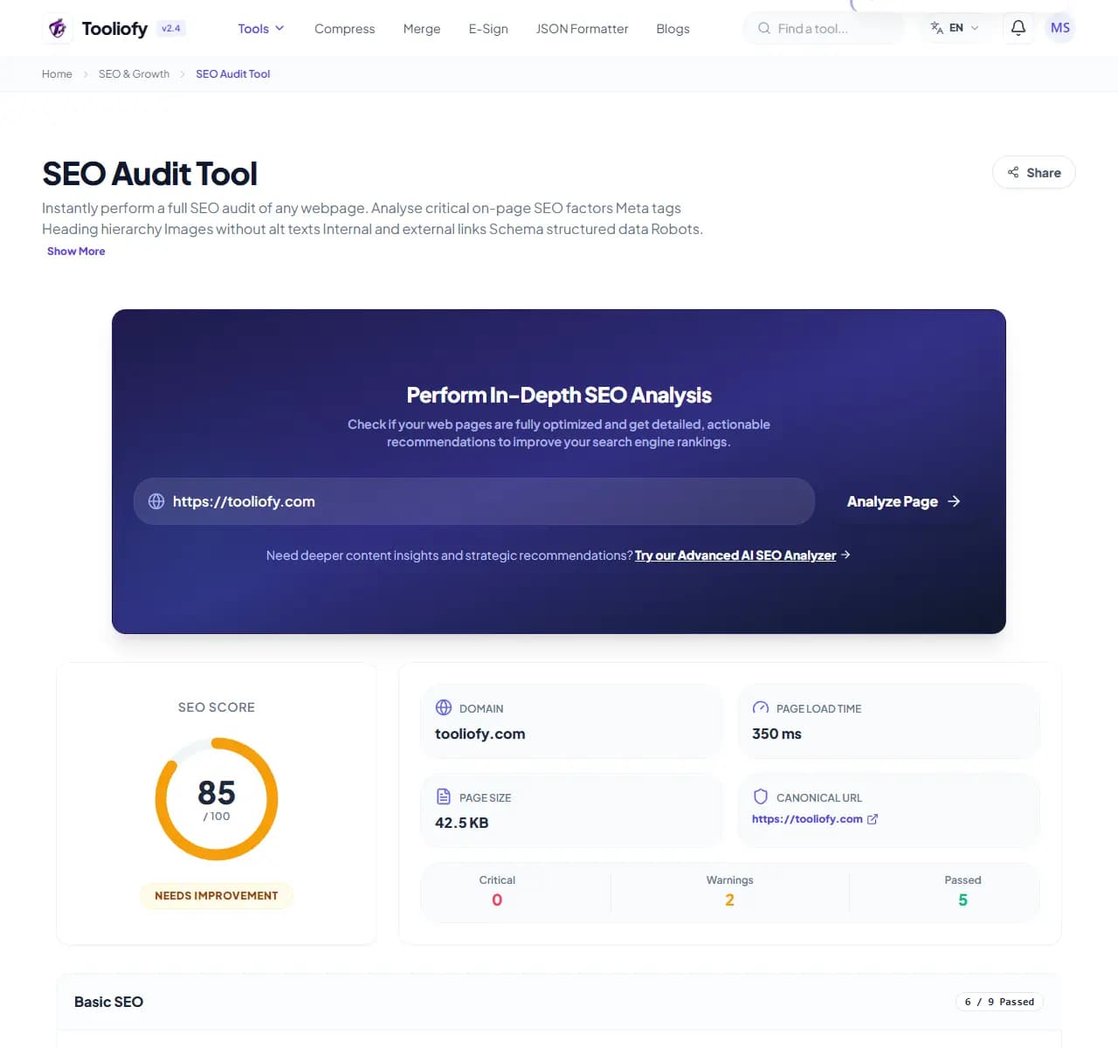The width and height of the screenshot is (1118, 1048).
Task: Click the tooliofy.com domain value
Action: click(480, 734)
